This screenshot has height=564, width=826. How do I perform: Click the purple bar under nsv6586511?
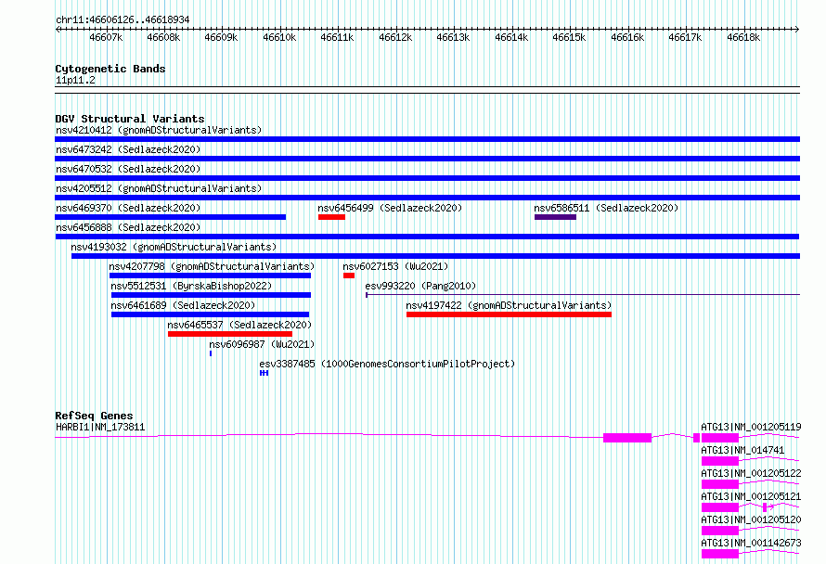click(555, 217)
